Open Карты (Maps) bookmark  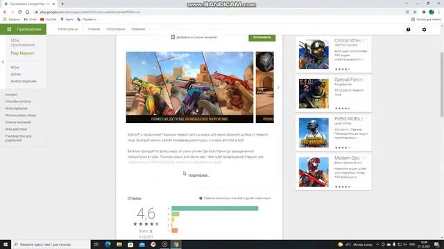[67, 19]
